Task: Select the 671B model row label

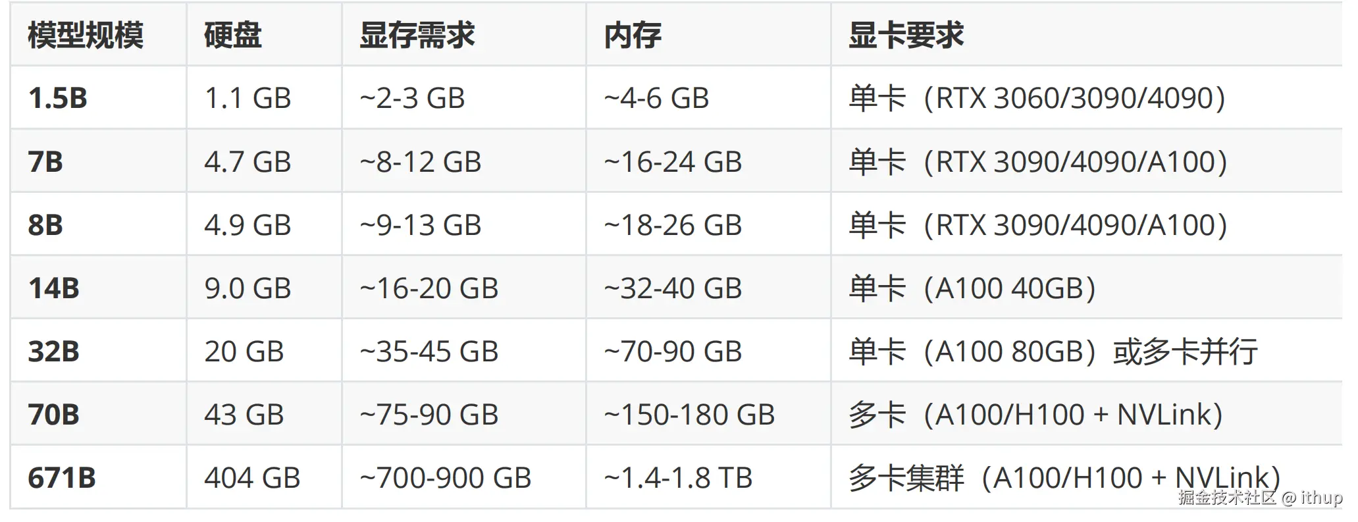Action: [62, 477]
